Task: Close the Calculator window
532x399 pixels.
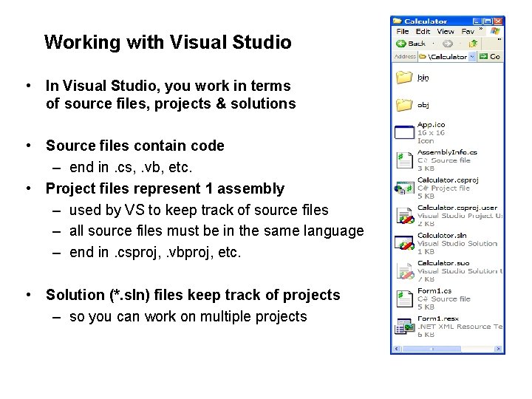Action: 498,21
